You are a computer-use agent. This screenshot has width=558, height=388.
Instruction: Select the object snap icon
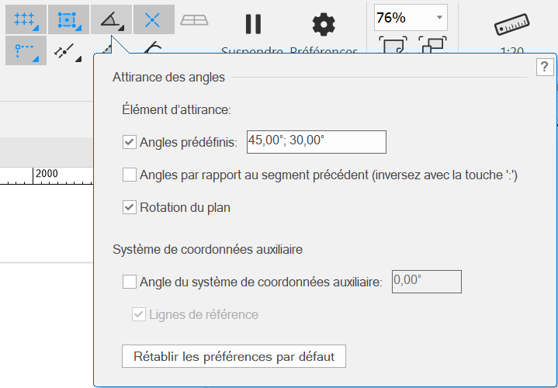[x=66, y=19]
